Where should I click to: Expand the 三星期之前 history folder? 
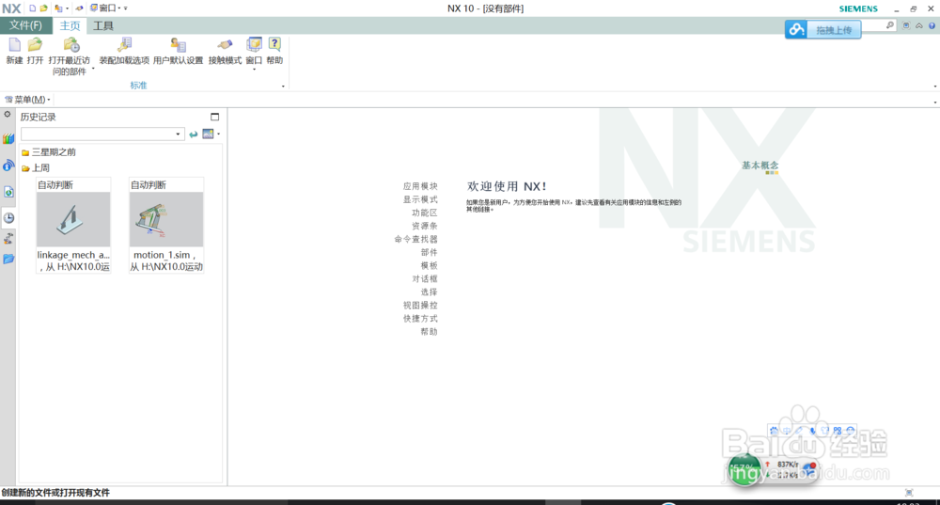click(x=49, y=152)
